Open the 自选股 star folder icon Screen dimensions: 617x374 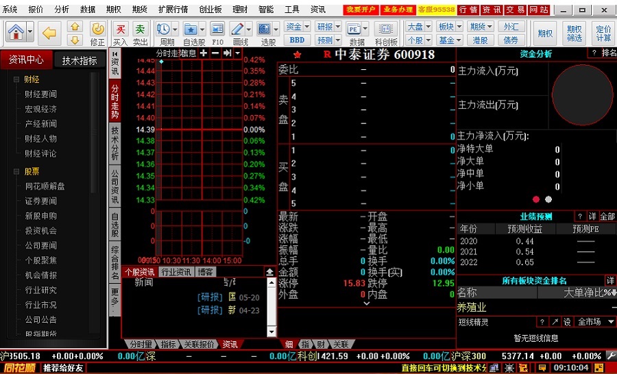coord(191,29)
